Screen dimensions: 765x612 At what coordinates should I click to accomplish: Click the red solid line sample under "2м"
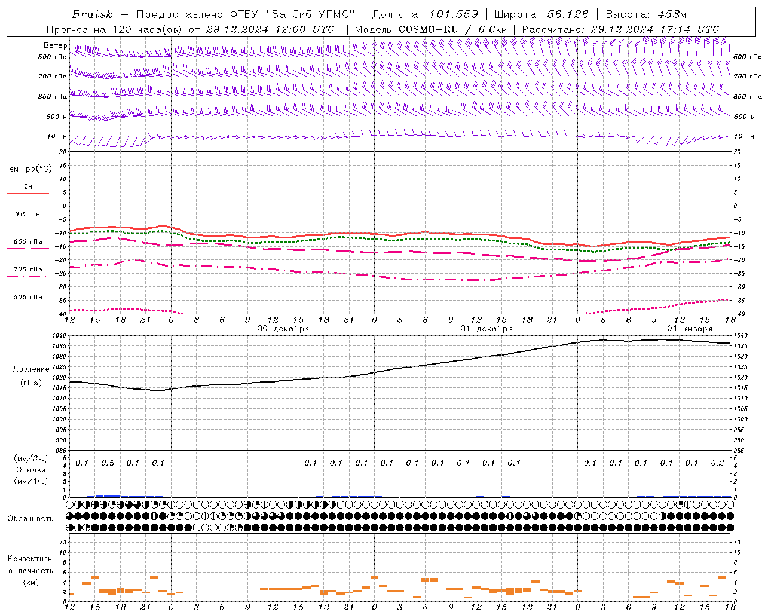pyautogui.click(x=27, y=193)
